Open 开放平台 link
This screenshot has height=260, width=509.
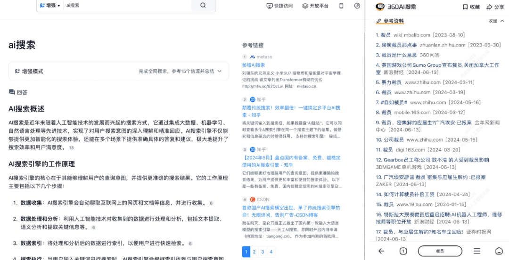315,6
